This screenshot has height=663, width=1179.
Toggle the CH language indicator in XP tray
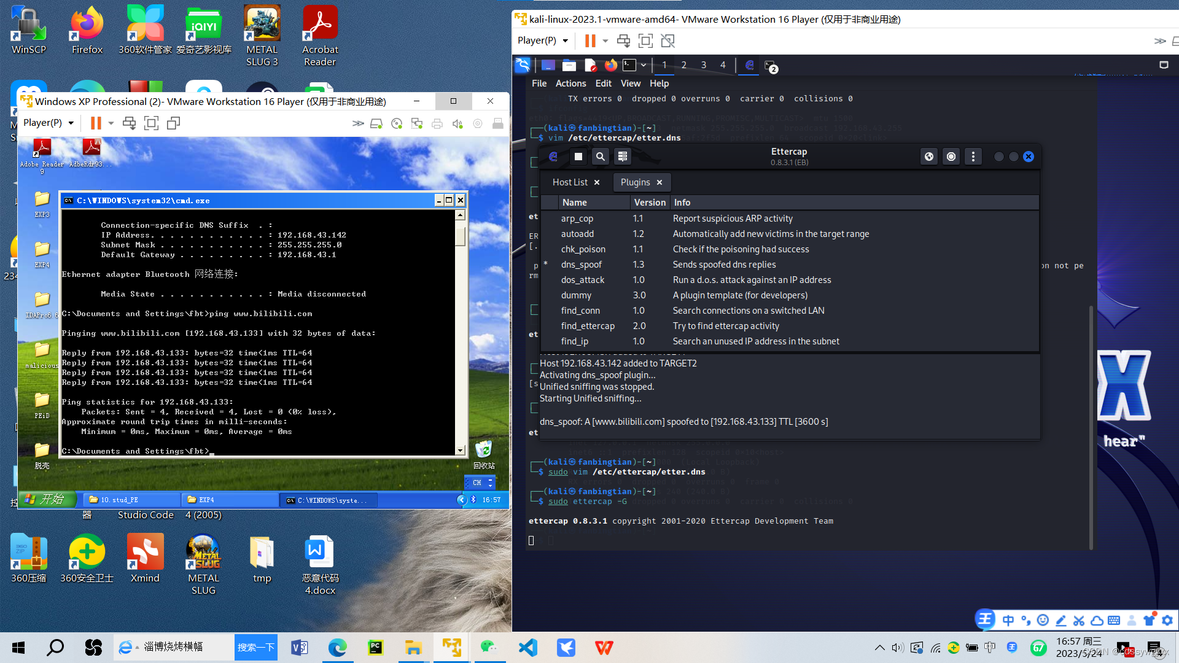(477, 483)
